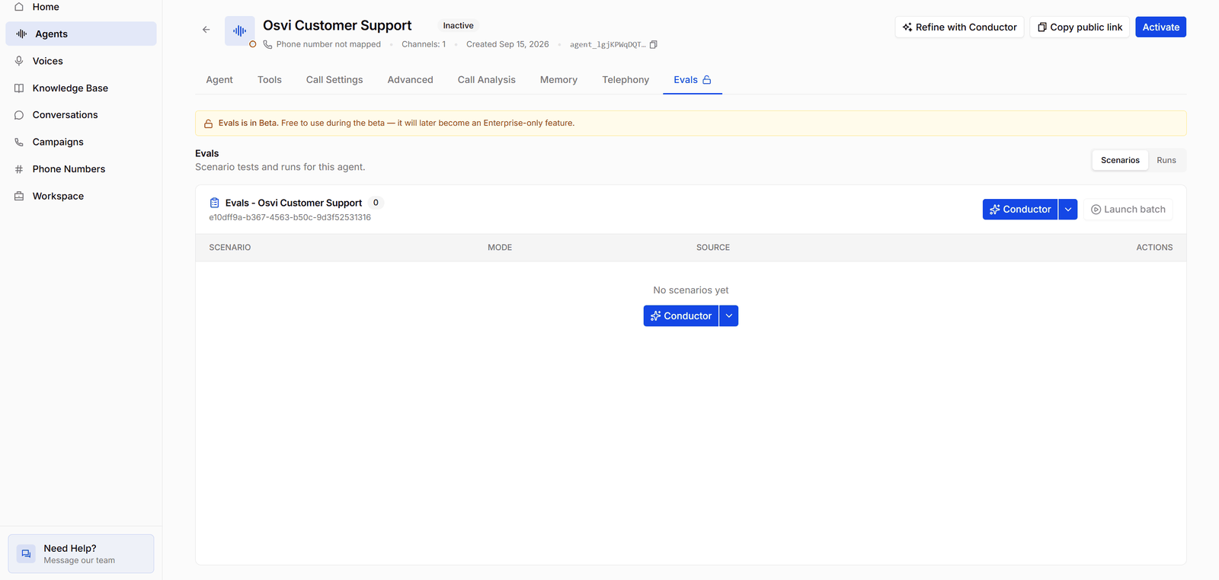Click Refine with Conductor button
The height and width of the screenshot is (580, 1219).
(x=960, y=27)
